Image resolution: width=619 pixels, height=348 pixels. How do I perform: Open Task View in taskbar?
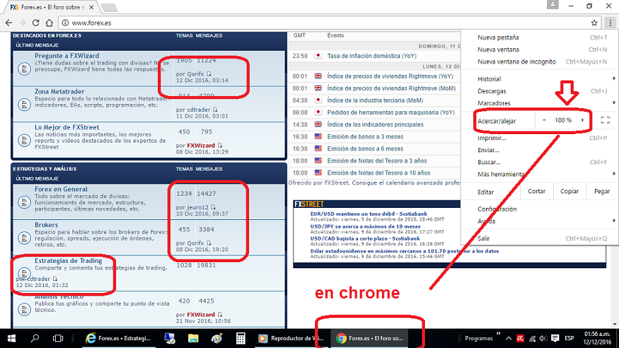[58, 338]
